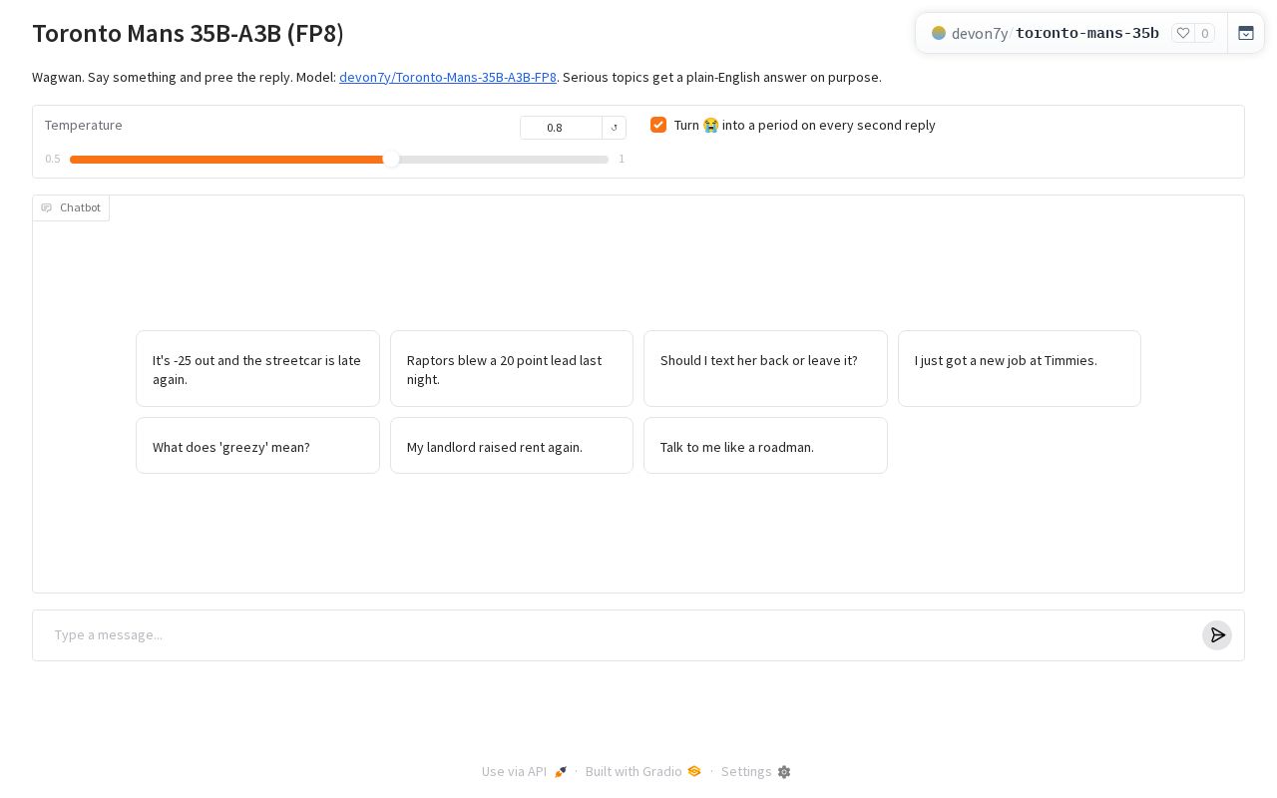Click the like count of 0
The height and width of the screenshot is (798, 1277).
(x=1205, y=33)
